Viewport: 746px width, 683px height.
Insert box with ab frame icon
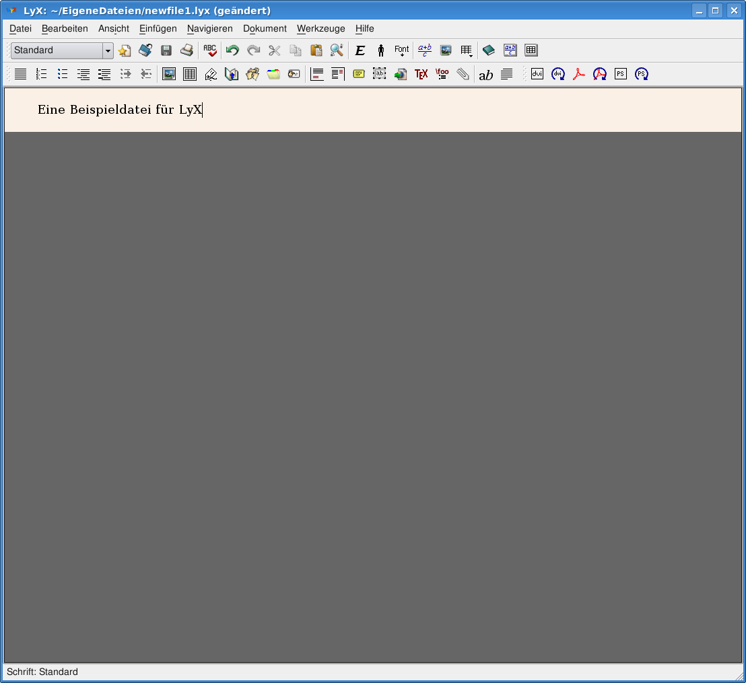pos(380,74)
